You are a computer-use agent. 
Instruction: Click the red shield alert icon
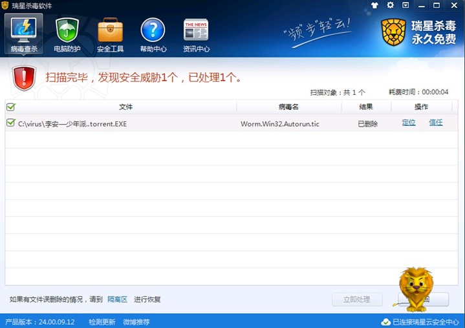24,77
